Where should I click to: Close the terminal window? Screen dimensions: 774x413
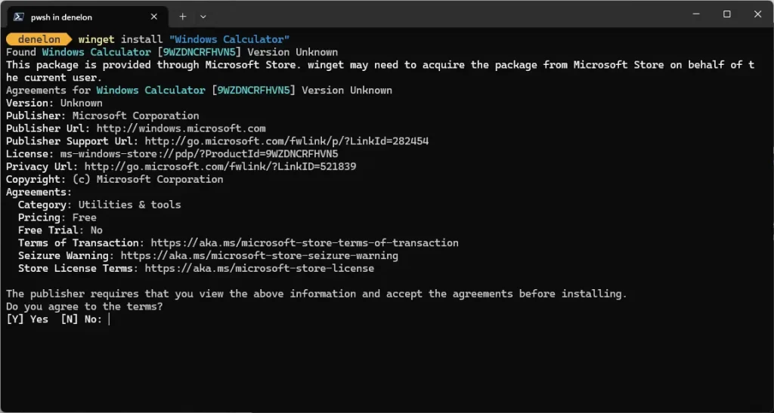click(757, 14)
